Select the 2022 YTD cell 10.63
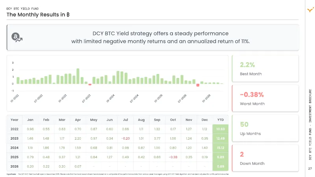 point(220,129)
